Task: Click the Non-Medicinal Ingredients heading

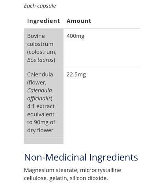Action: pyautogui.click(x=81, y=157)
